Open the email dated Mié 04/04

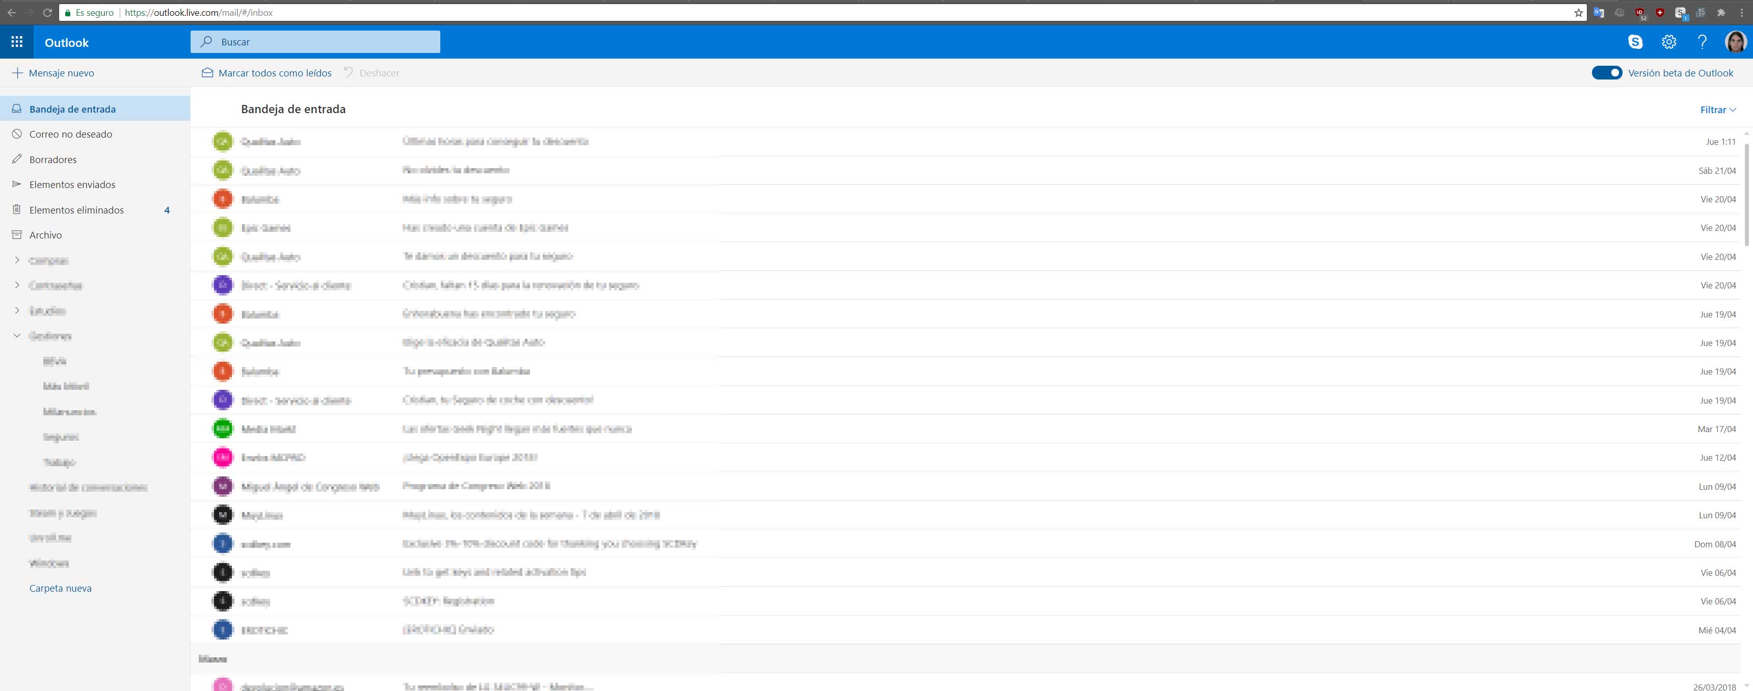966,630
